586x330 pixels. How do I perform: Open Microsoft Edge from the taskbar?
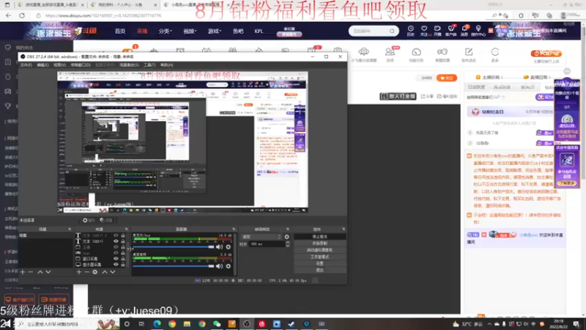point(157,324)
